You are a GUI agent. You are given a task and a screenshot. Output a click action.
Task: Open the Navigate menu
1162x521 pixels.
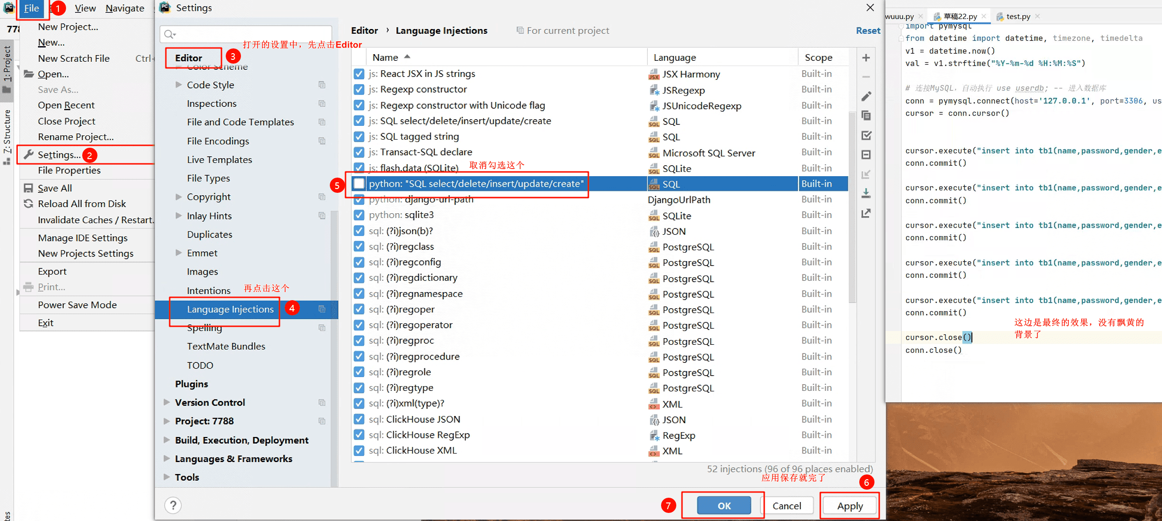pyautogui.click(x=125, y=8)
